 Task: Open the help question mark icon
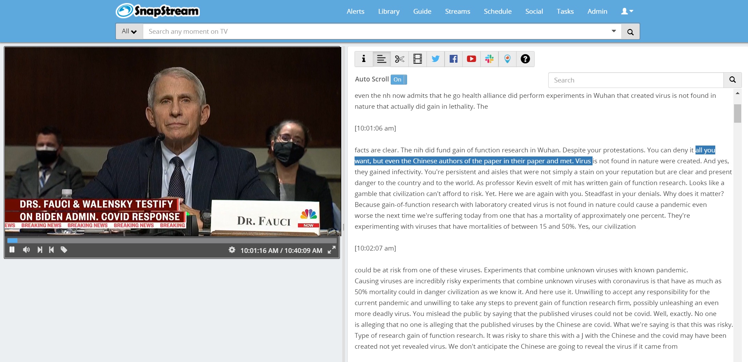[x=525, y=59]
